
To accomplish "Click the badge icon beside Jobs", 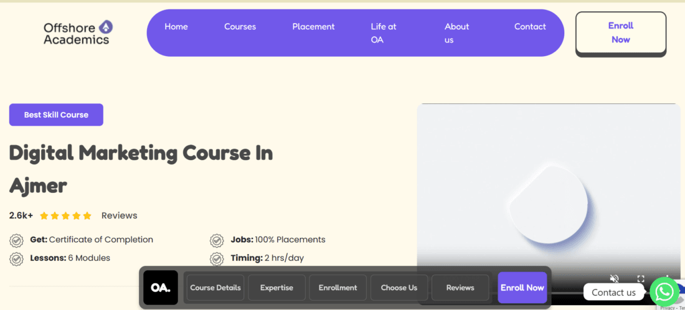I will tap(217, 240).
